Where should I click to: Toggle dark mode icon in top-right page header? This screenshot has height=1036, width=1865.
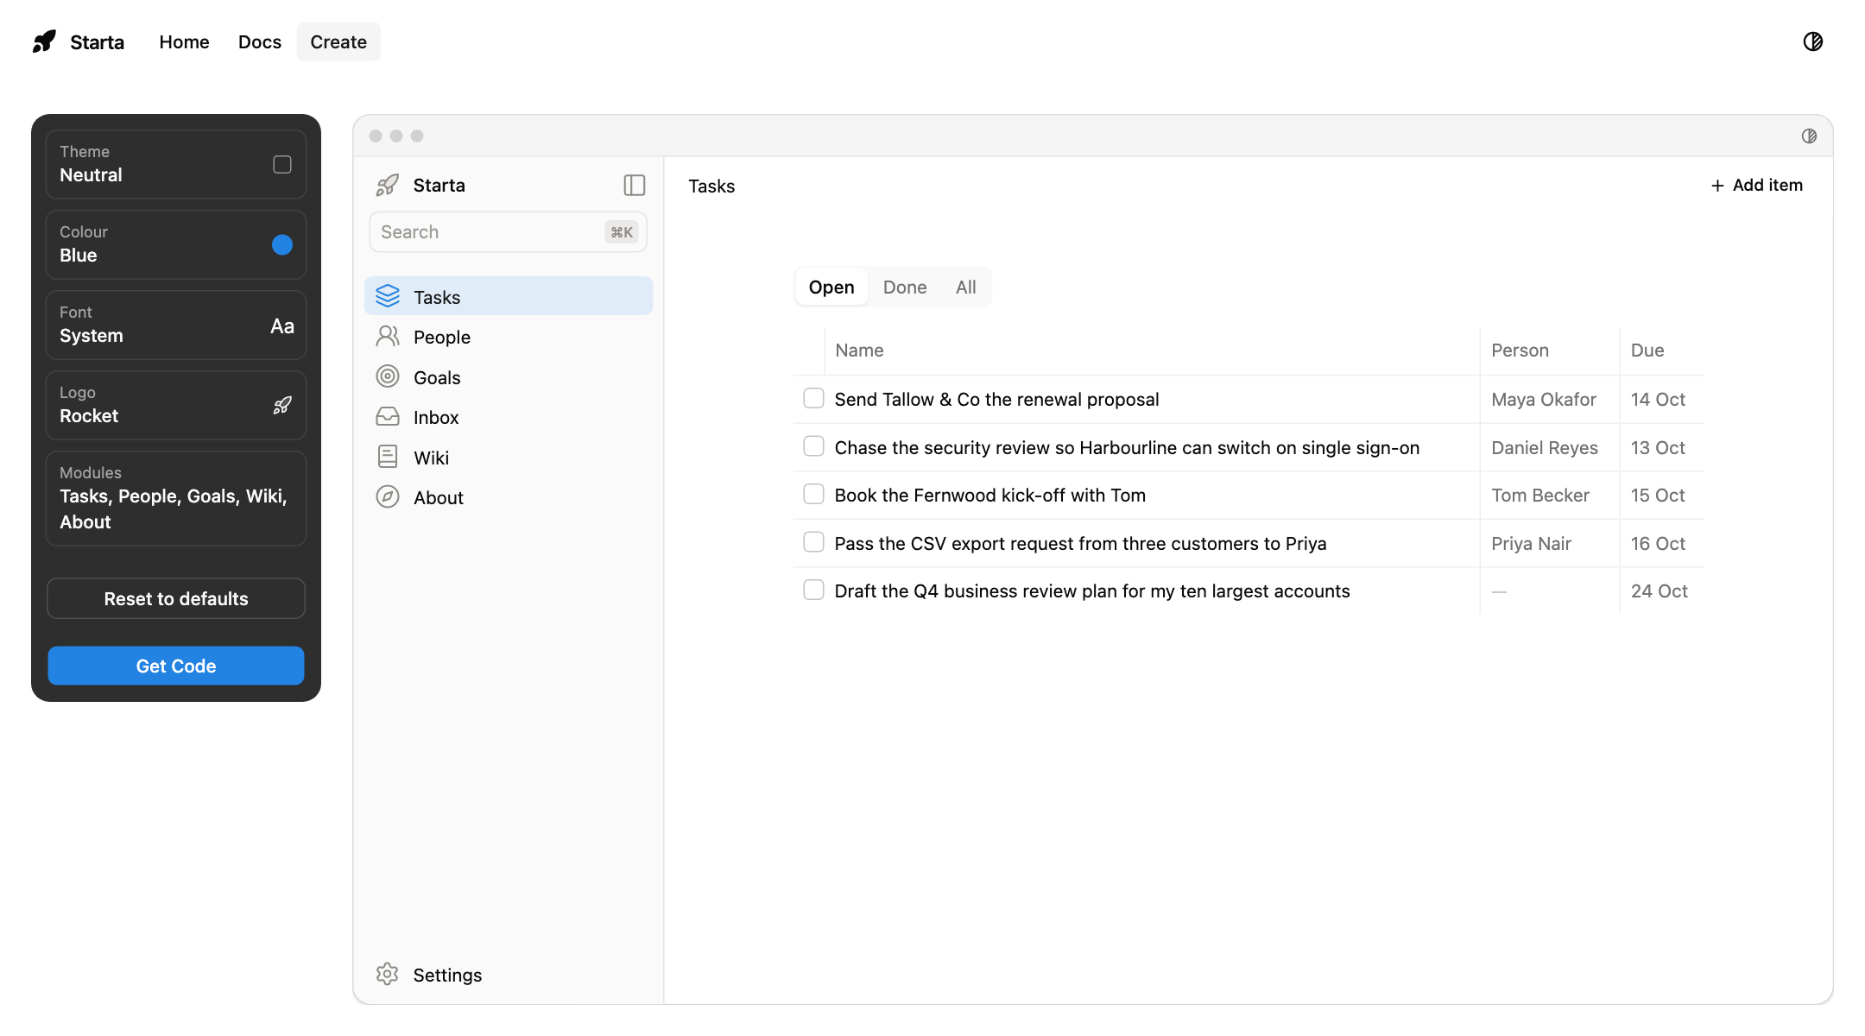pos(1812,41)
